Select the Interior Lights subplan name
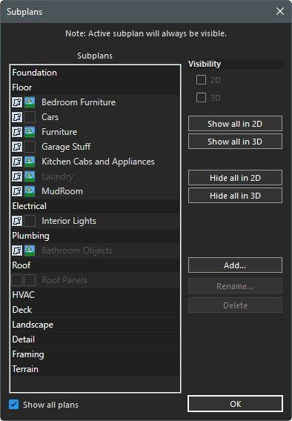The height and width of the screenshot is (421, 292). 69,221
